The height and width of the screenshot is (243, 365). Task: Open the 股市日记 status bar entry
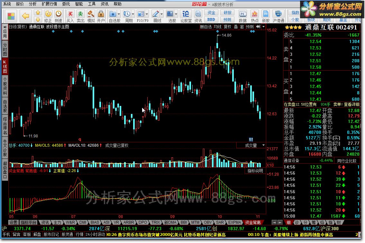pyautogui.click(x=51, y=235)
